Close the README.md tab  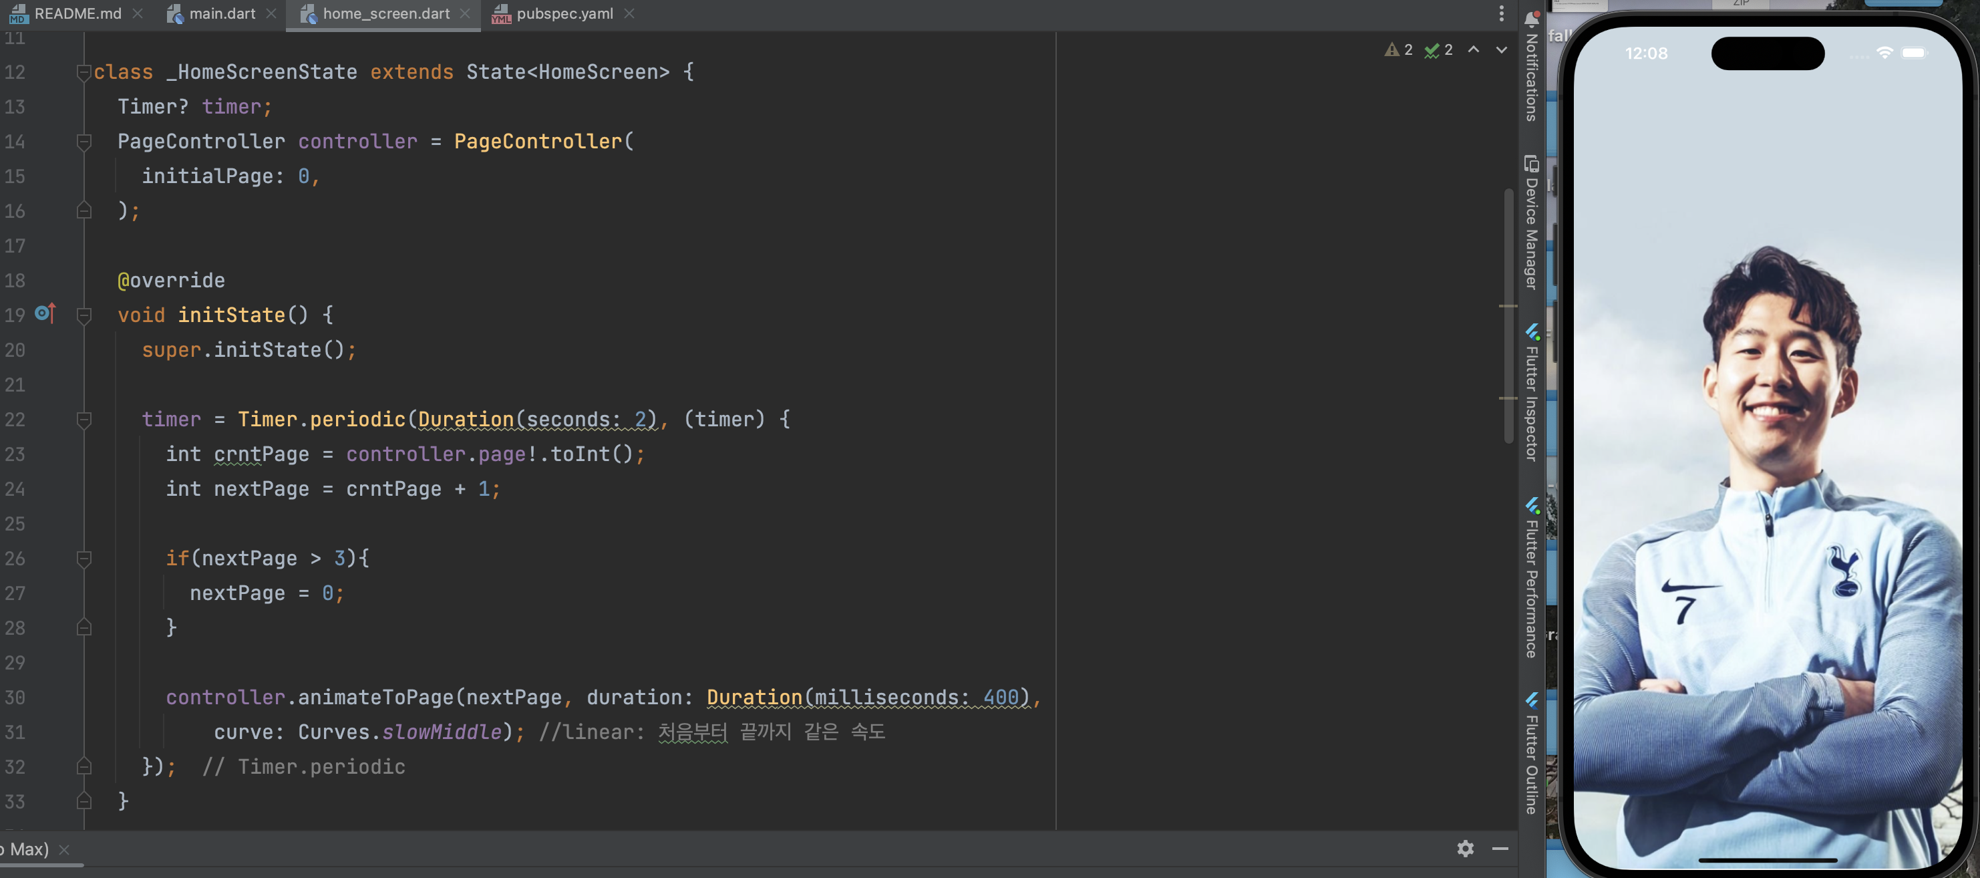138,14
